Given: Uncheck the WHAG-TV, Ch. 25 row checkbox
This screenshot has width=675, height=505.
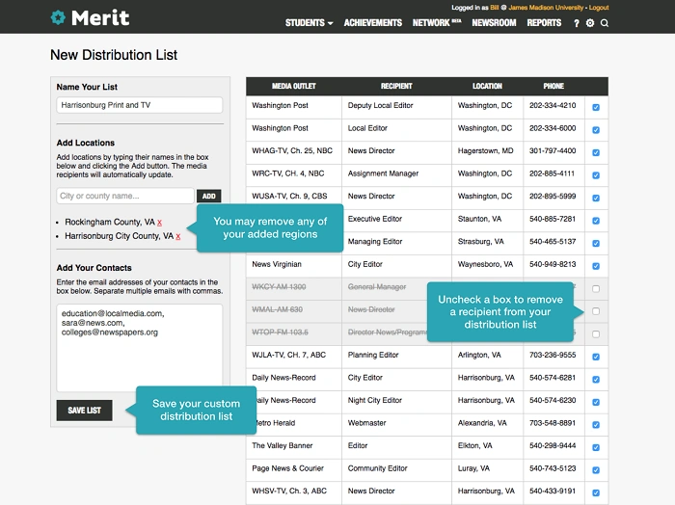Looking at the screenshot, I should click(596, 152).
